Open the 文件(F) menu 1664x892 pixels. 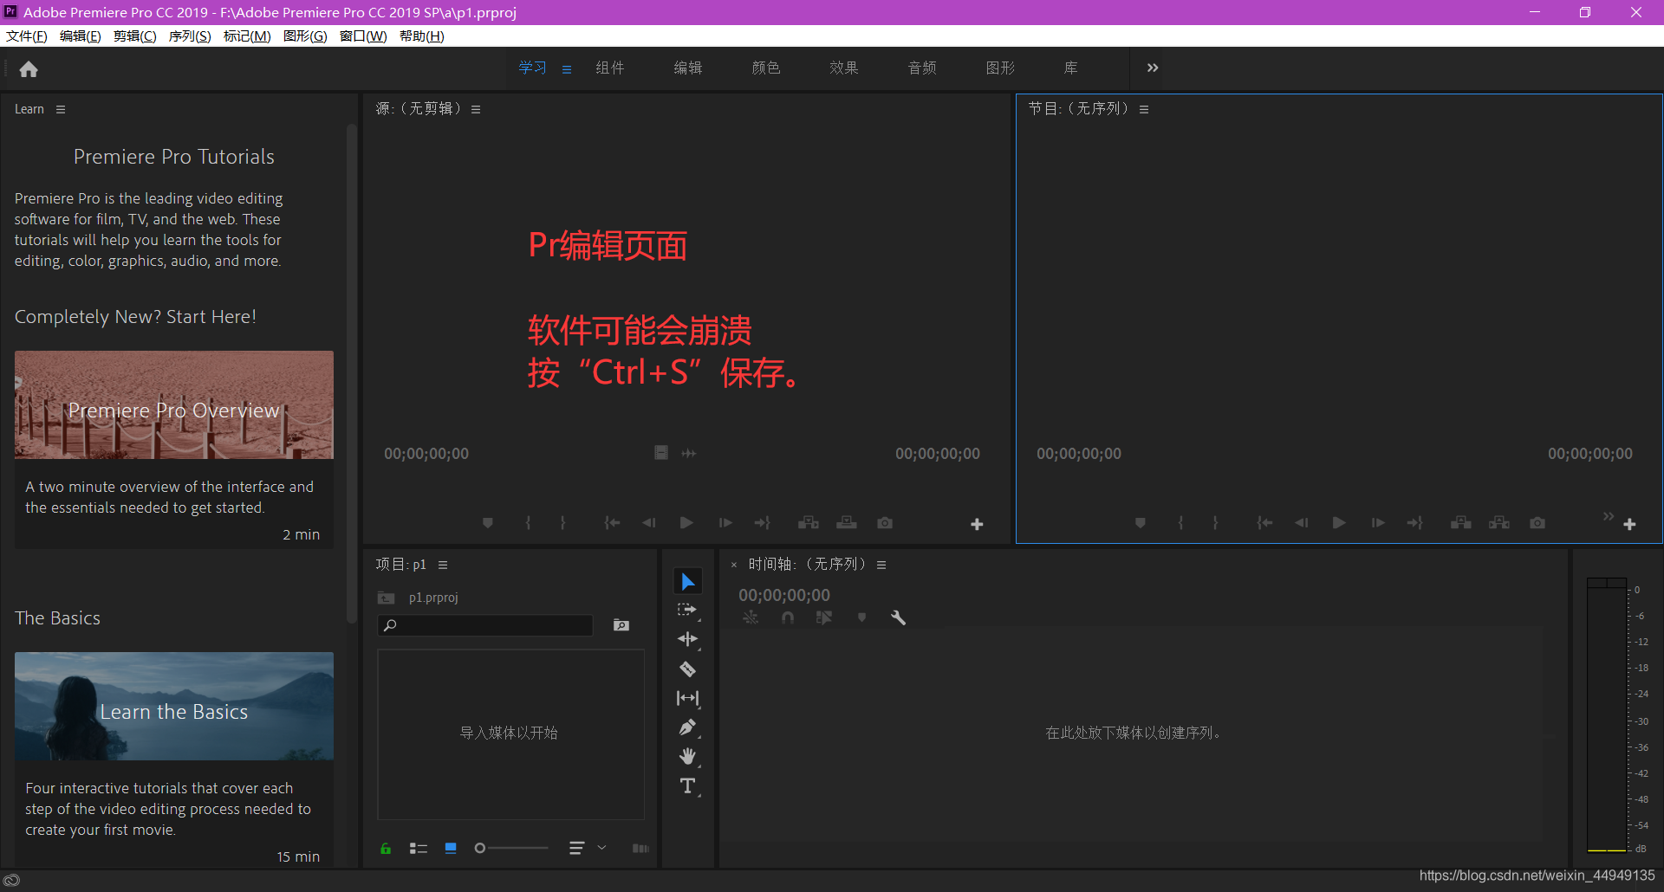pyautogui.click(x=26, y=36)
